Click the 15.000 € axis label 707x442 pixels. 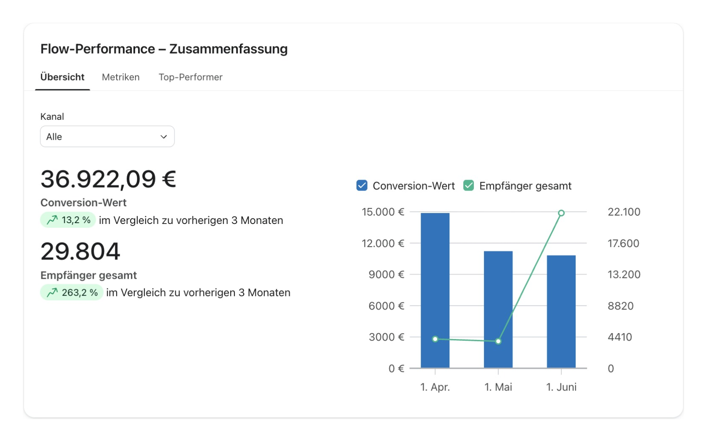(383, 212)
